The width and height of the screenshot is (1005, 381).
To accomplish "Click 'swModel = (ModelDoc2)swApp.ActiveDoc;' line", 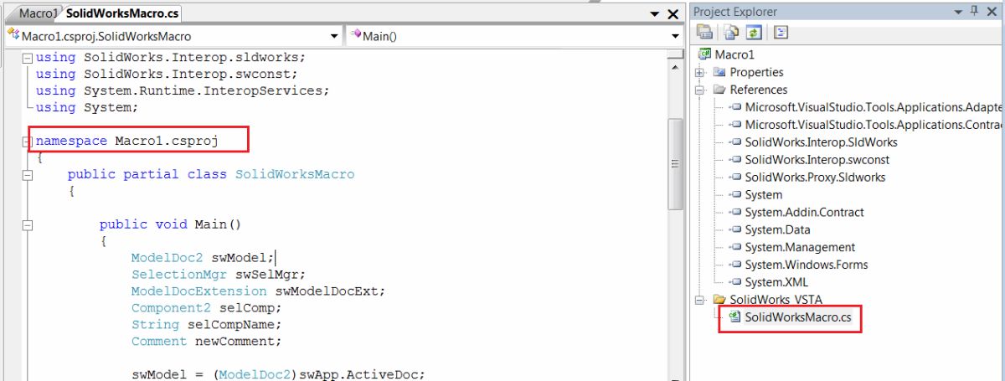I will (278, 374).
